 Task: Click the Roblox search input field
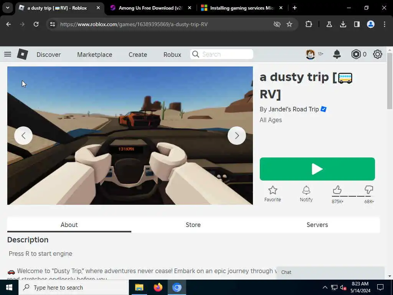point(221,54)
